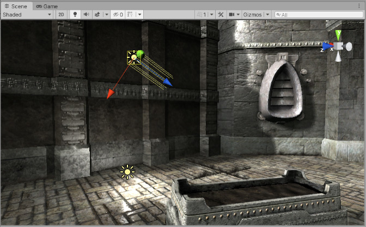Select the Scene tab
Viewport: 366px width, 227px height.
tap(16, 5)
